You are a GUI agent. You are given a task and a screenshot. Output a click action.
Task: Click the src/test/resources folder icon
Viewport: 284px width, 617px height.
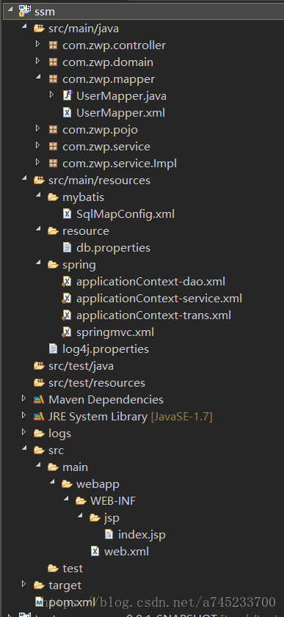(x=39, y=383)
